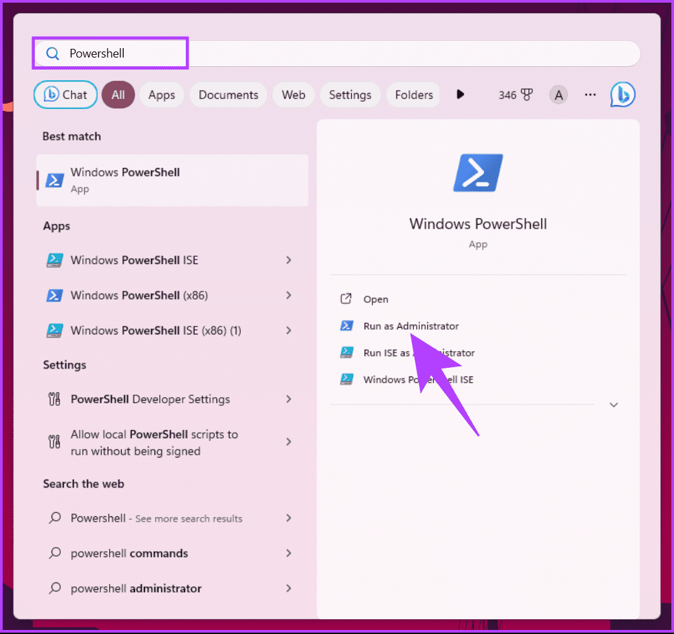
Task: Select the All filter tab
Action: (x=118, y=94)
